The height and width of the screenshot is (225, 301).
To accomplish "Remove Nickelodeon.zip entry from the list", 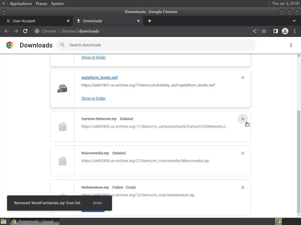I will click(x=243, y=187).
